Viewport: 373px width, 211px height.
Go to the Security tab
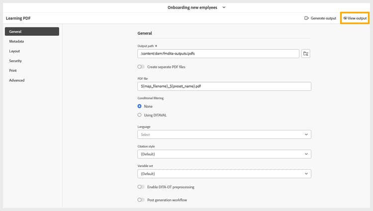point(15,61)
